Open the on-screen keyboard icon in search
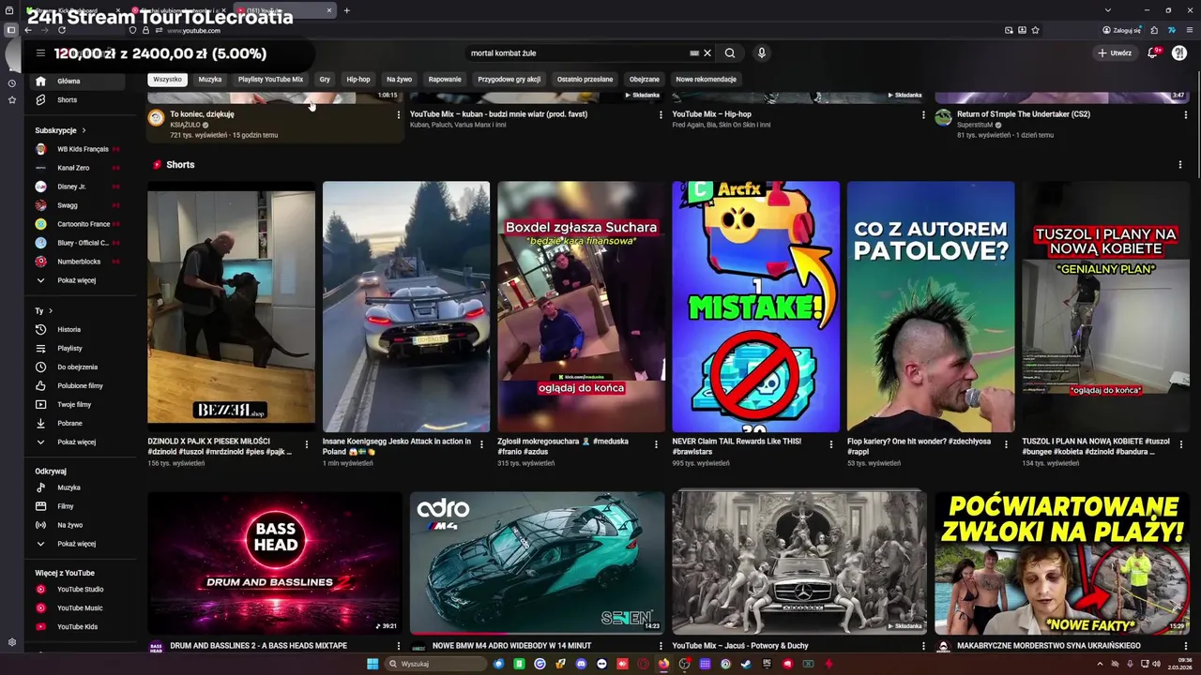1201x675 pixels. [694, 53]
